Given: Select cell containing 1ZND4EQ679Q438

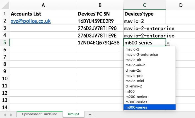Looking at the screenshot, I should coord(100,42).
